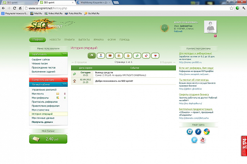Collapse the Личный кабинет section
The height and width of the screenshot is (164, 247).
48,84
